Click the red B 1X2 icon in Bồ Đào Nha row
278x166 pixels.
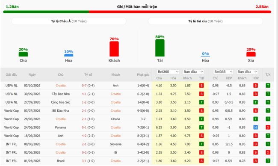pos(201,111)
